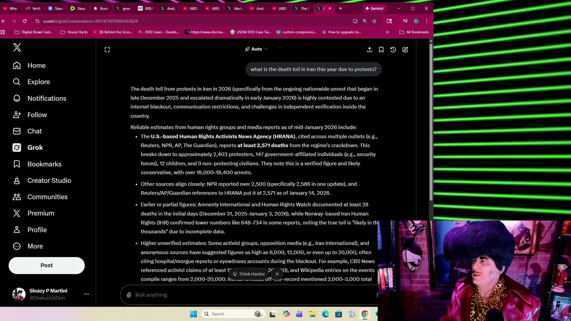Viewport: 571px width, 321px height.
Task: Share the Grok conversation
Action: (369, 49)
